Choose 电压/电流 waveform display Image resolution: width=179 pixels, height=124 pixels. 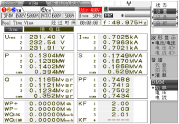165,43
